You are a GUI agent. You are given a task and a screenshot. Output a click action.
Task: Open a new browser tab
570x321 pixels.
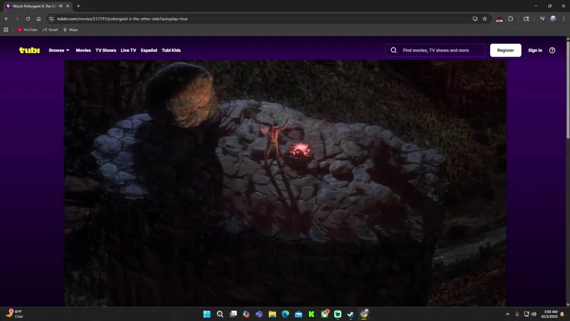point(78,6)
